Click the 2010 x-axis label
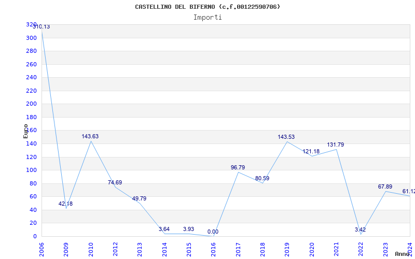This screenshot has height=259, width=415. [91, 250]
